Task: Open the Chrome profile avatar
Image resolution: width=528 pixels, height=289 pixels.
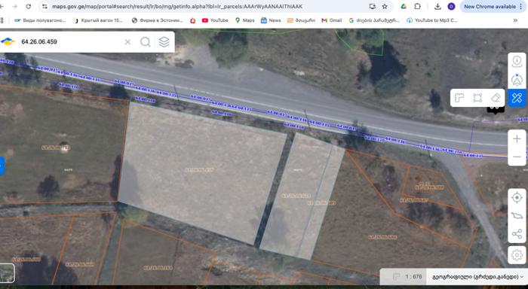Action: pyautogui.click(x=451, y=6)
